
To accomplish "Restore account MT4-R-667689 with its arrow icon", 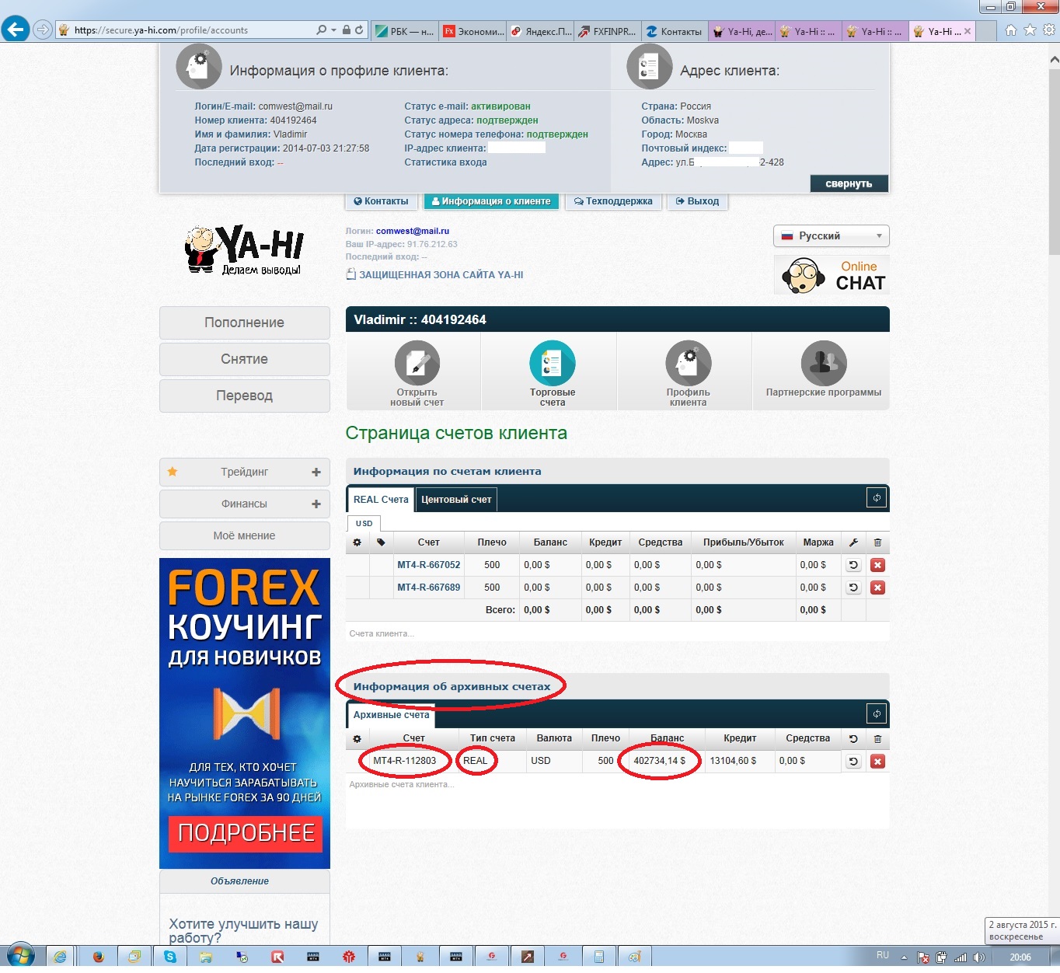I will [x=853, y=588].
